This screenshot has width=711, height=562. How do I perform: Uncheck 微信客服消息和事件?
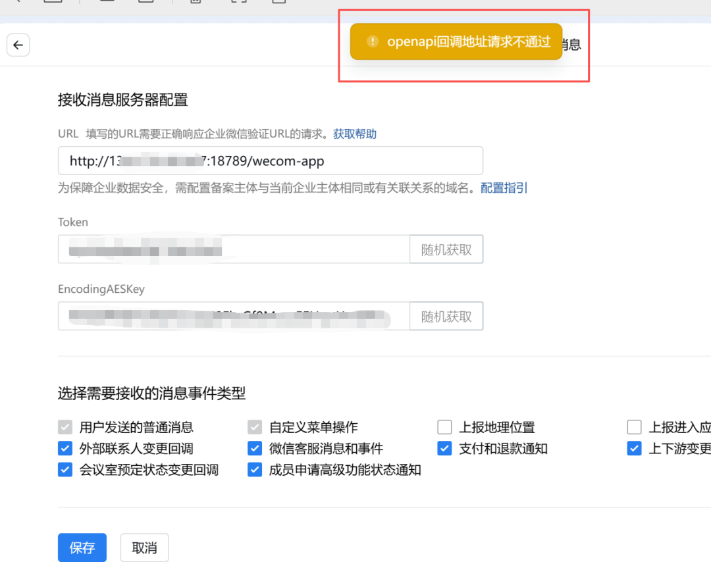pyautogui.click(x=255, y=448)
